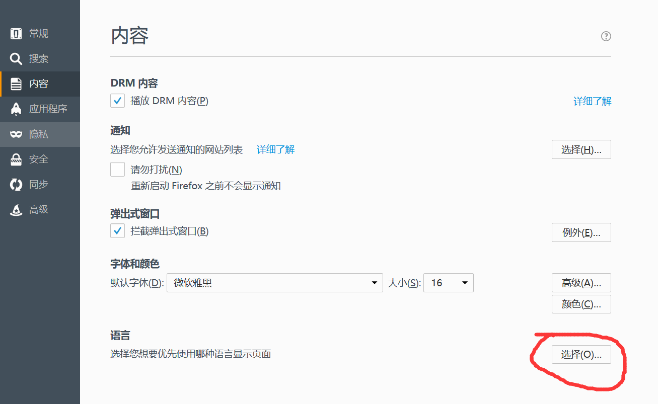Click the 高级 wizard hat icon
Screen dimensions: 658x404
tap(16, 210)
